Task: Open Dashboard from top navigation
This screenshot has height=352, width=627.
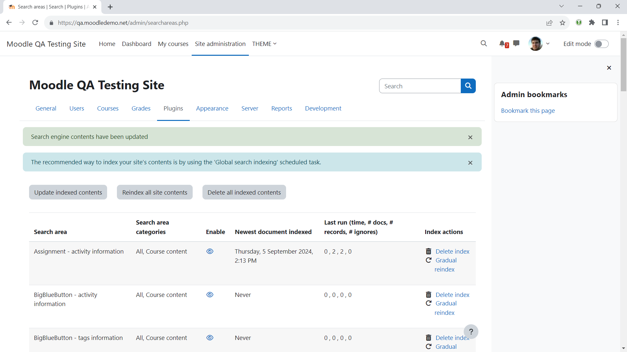Action: pyautogui.click(x=137, y=44)
